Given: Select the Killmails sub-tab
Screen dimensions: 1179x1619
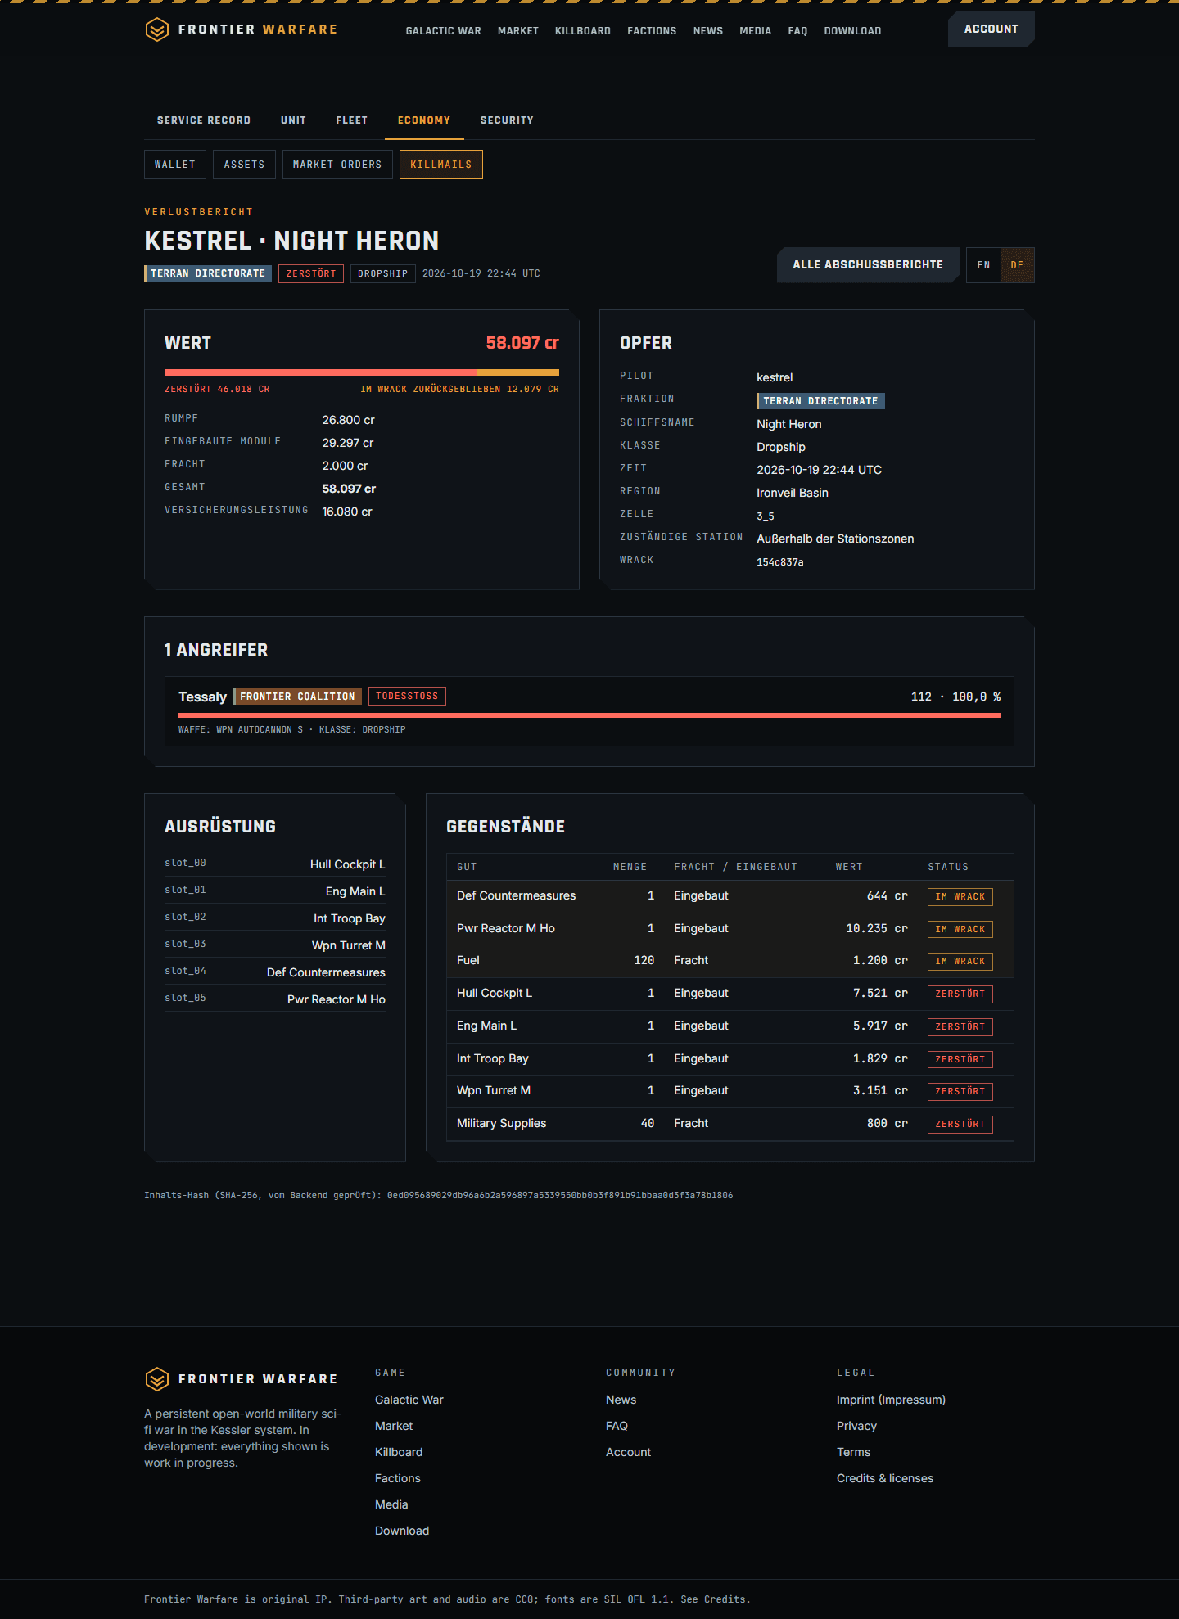Looking at the screenshot, I should (441, 165).
